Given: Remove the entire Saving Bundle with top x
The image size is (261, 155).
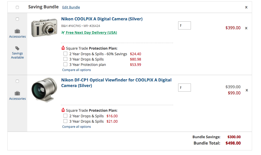Looking at the screenshot, I should click(x=246, y=7).
